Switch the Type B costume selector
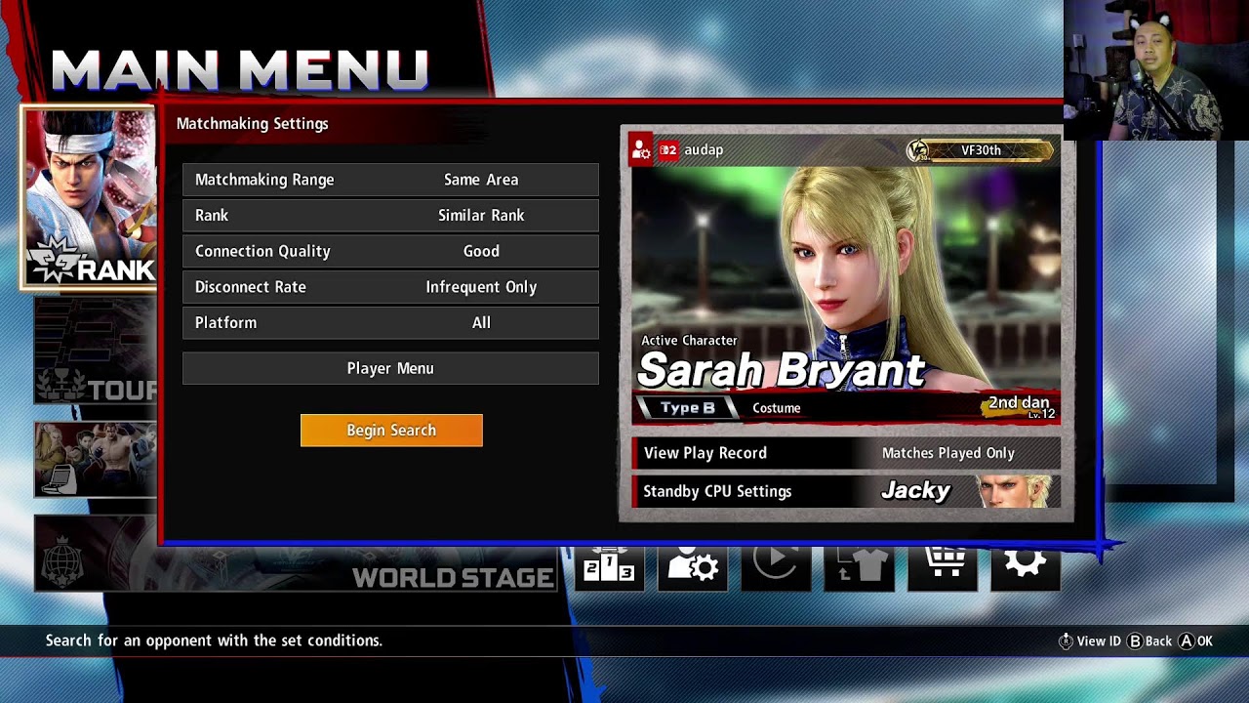The width and height of the screenshot is (1249, 703). coord(687,408)
